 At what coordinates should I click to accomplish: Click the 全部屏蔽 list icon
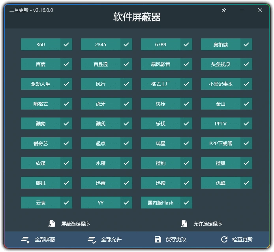[x=25, y=240]
